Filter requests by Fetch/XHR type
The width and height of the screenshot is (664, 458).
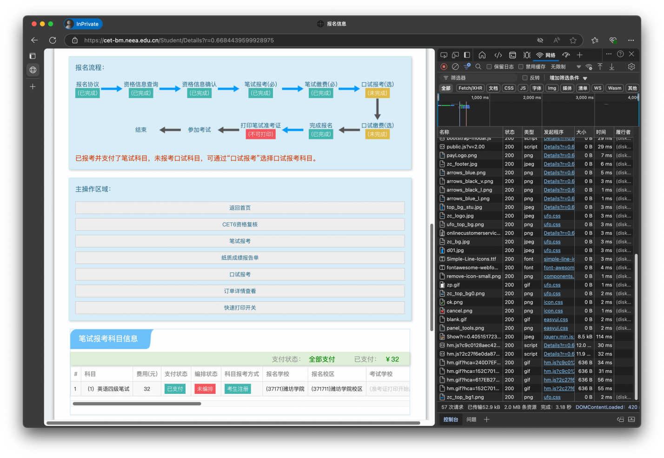pos(470,88)
